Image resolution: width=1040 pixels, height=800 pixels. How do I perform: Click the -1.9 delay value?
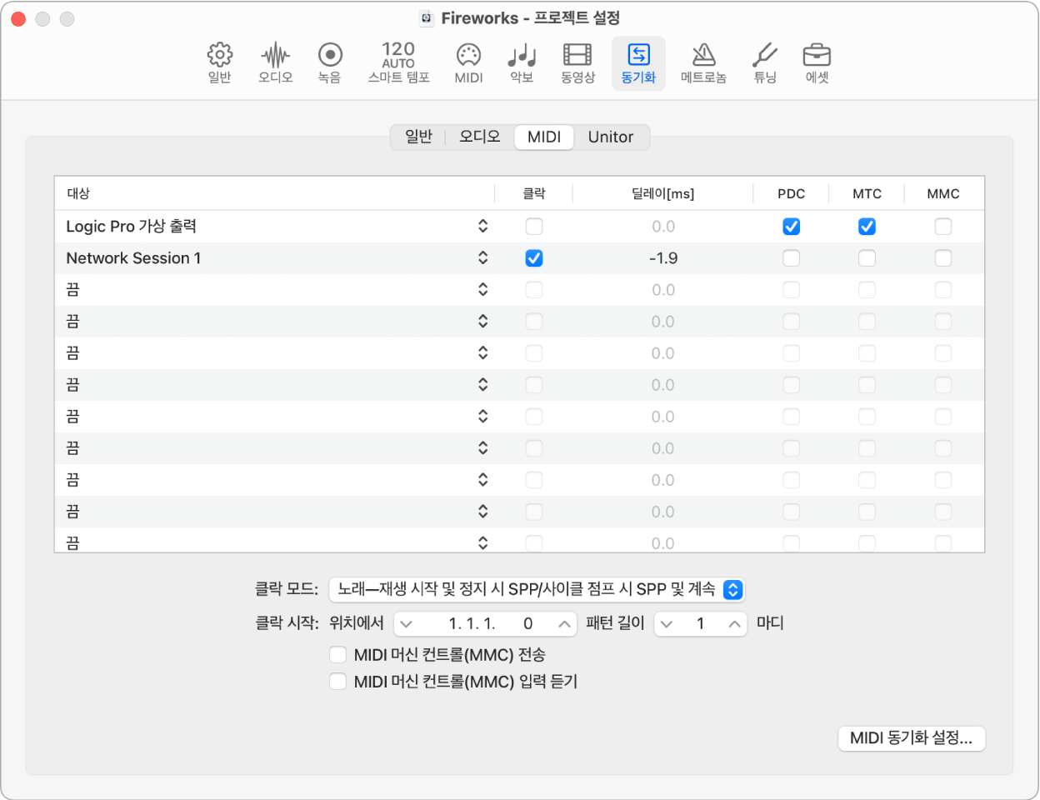(x=663, y=258)
